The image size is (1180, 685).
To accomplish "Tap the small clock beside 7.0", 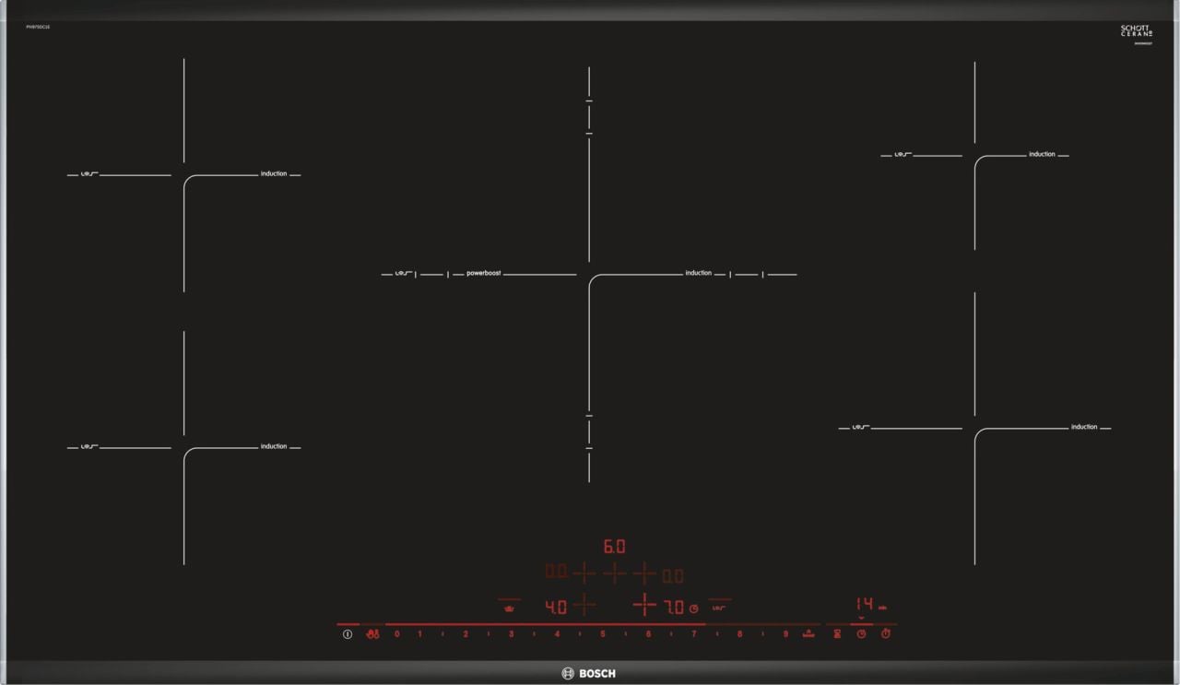I will pyautogui.click(x=693, y=608).
